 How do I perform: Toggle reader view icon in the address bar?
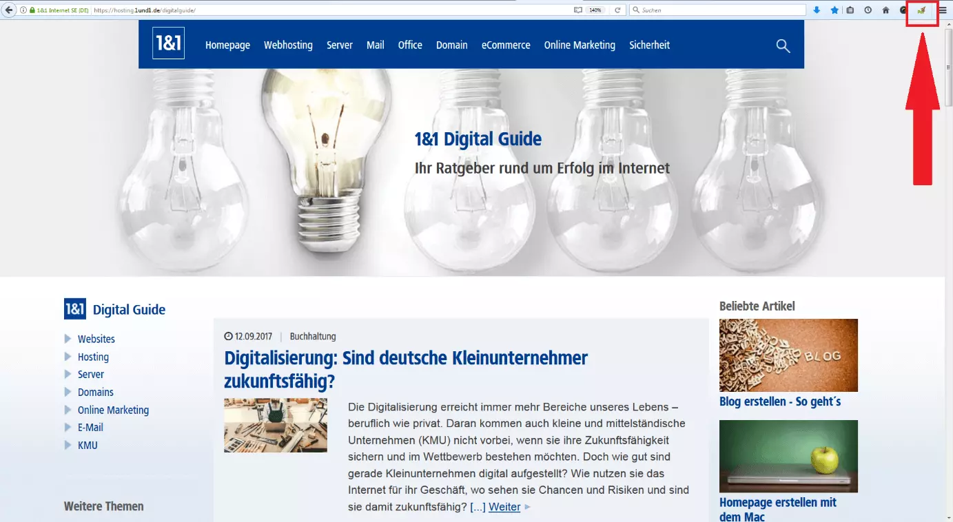coord(578,10)
